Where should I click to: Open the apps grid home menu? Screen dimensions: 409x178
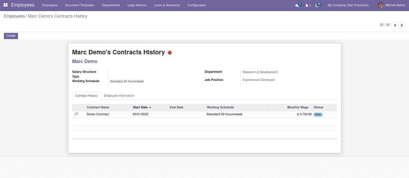tap(5, 5)
